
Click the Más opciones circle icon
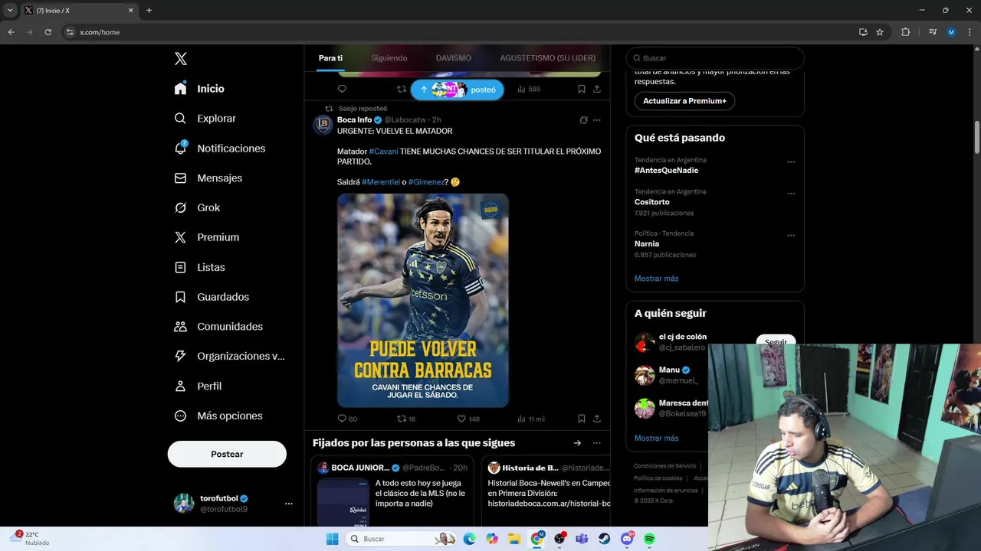pyautogui.click(x=180, y=416)
